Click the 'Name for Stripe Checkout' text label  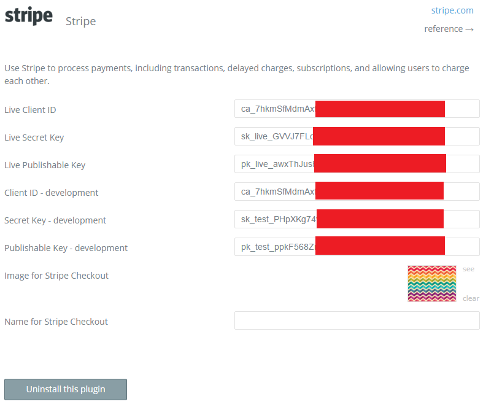[56, 322]
